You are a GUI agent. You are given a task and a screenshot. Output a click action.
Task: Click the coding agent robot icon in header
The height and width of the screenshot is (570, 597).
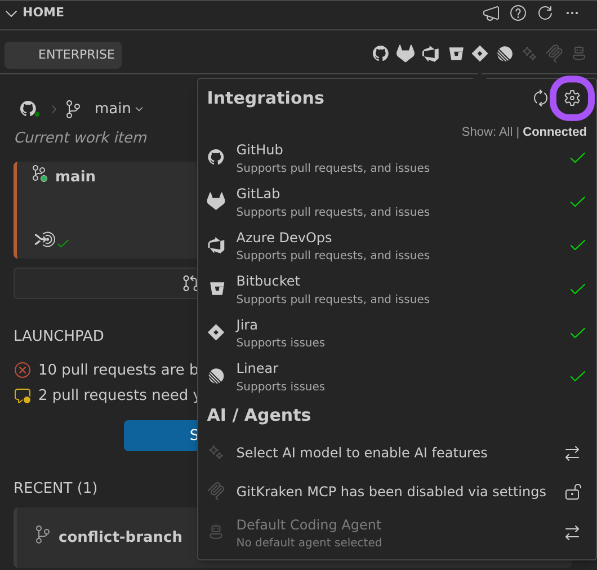(x=579, y=54)
